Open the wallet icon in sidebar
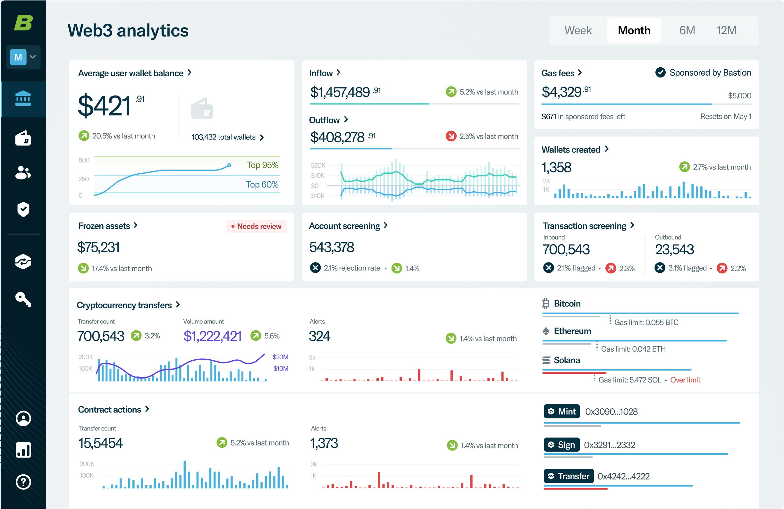 pos(23,138)
